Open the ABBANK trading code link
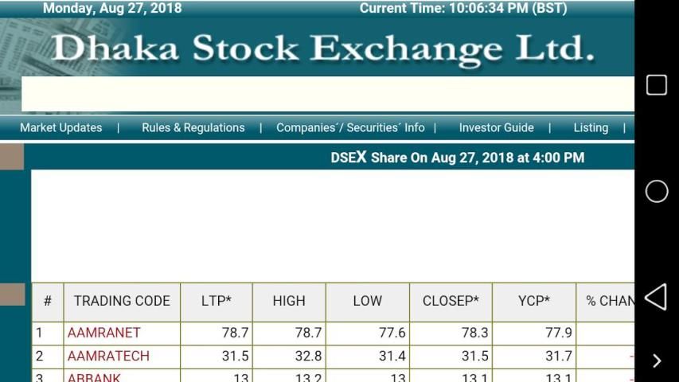Screen dimensions: 679x382 pos(95,376)
